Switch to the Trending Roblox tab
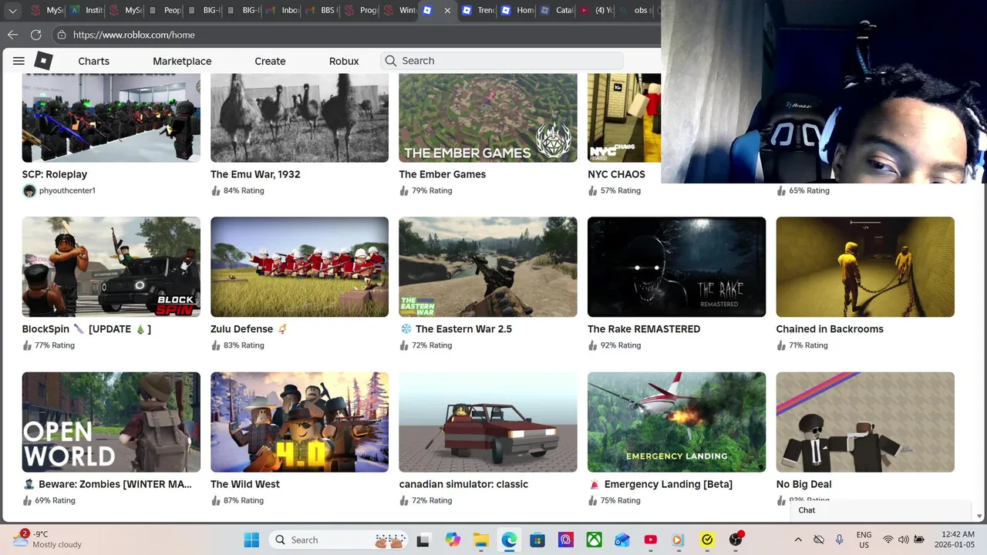The image size is (987, 555). click(478, 11)
